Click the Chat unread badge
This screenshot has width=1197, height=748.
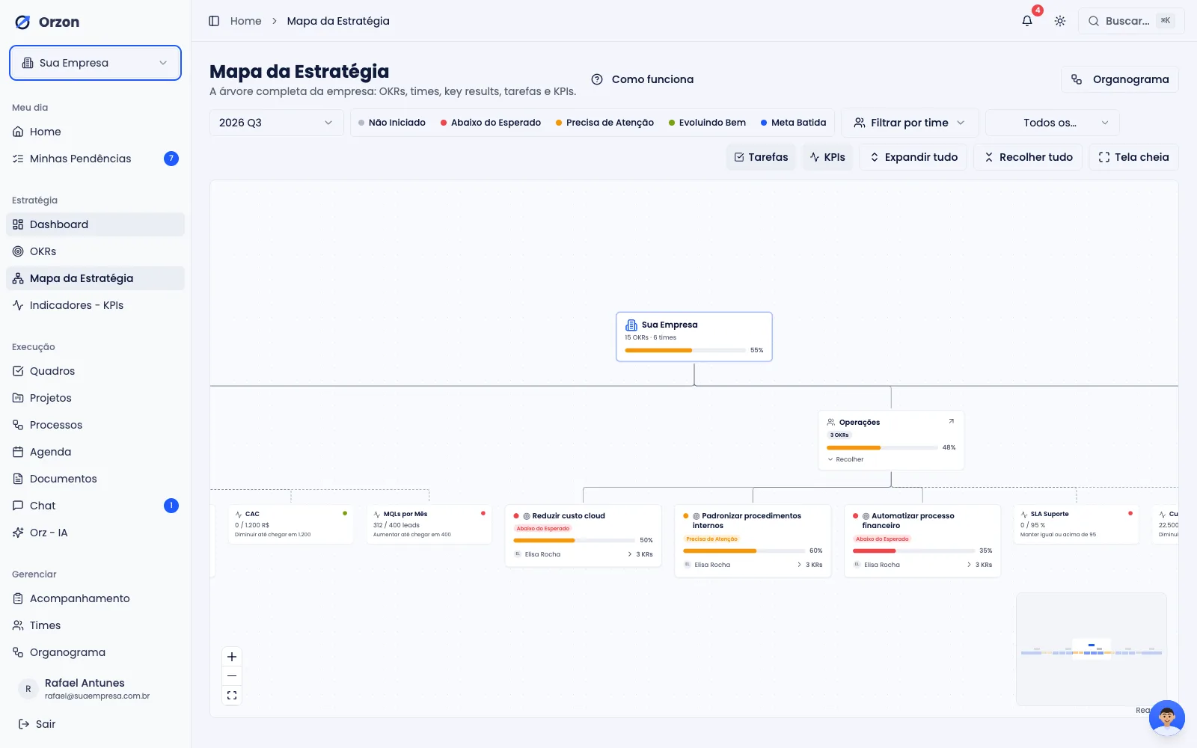pyautogui.click(x=171, y=506)
